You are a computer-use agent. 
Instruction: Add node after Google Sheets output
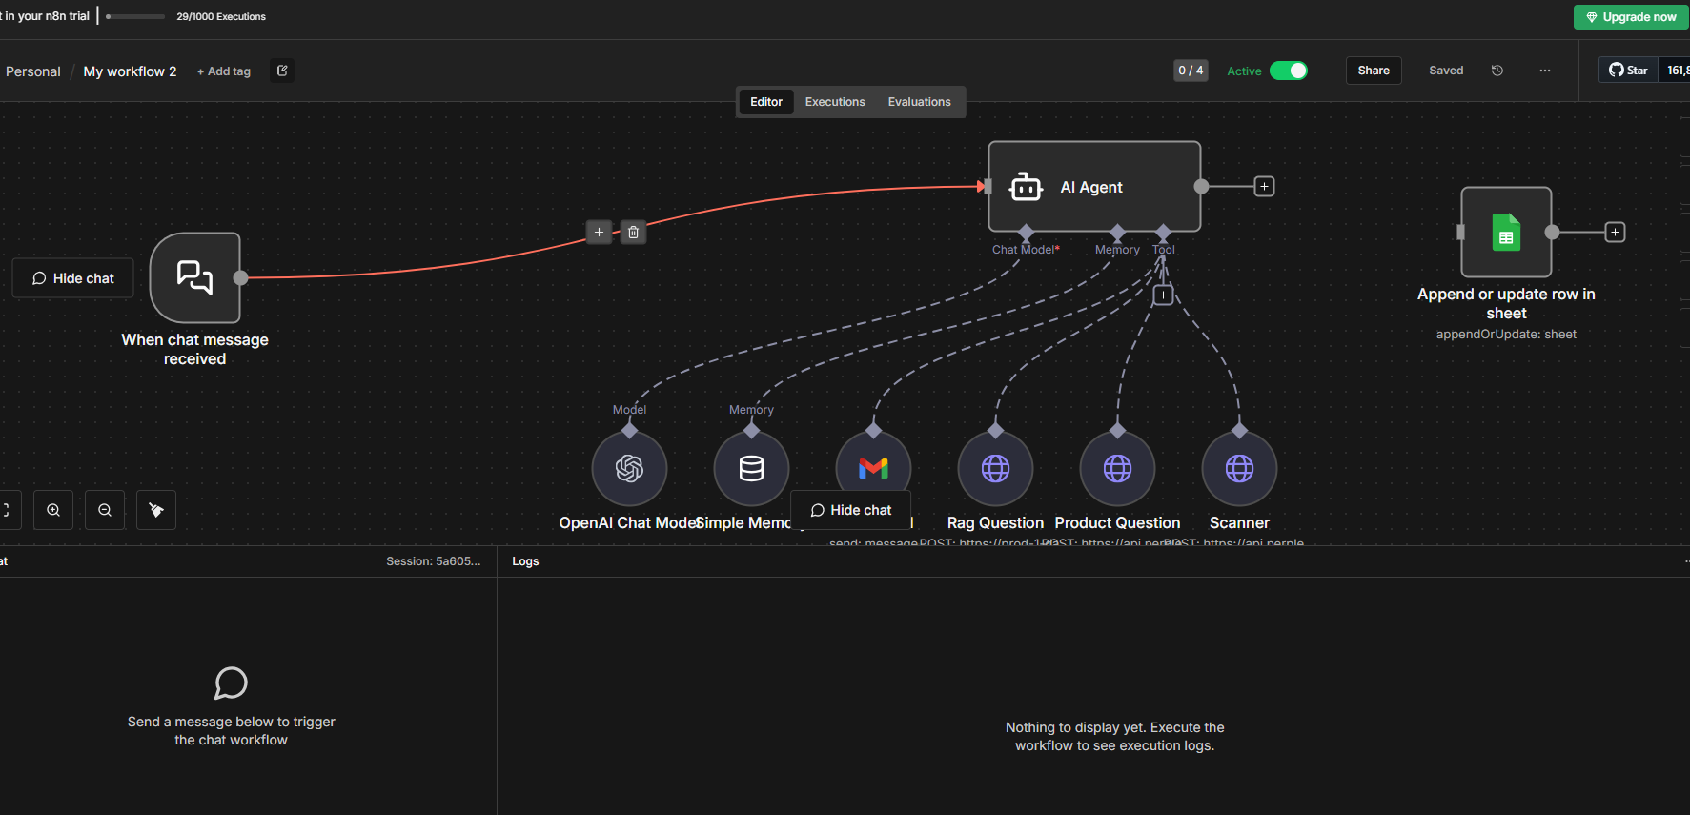click(1615, 232)
